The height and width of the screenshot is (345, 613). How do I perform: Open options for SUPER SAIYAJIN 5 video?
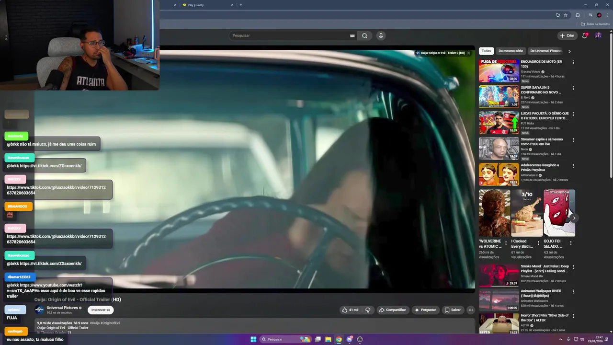tap(573, 88)
